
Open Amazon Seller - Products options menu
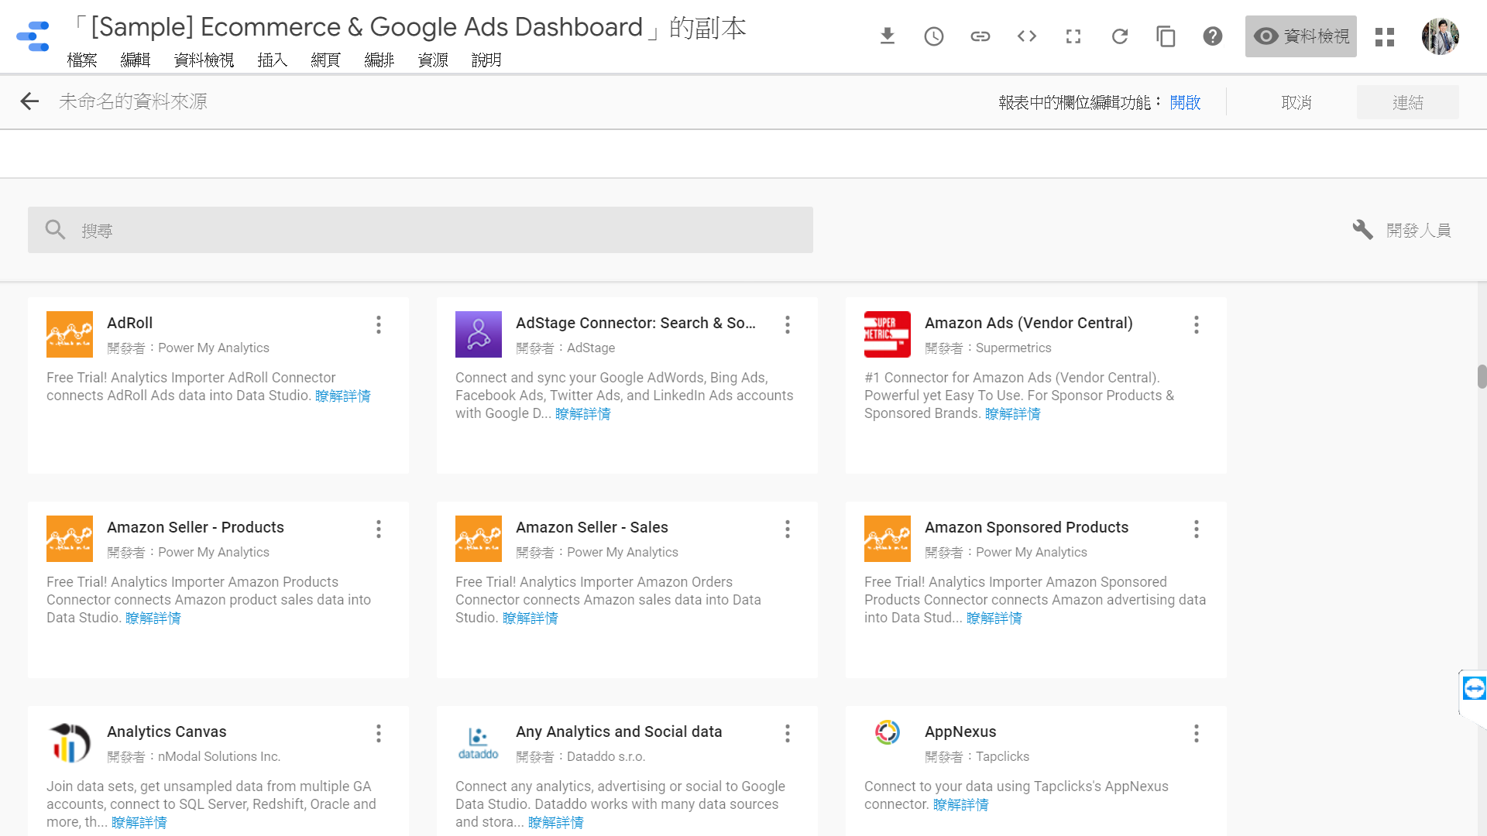tap(379, 529)
